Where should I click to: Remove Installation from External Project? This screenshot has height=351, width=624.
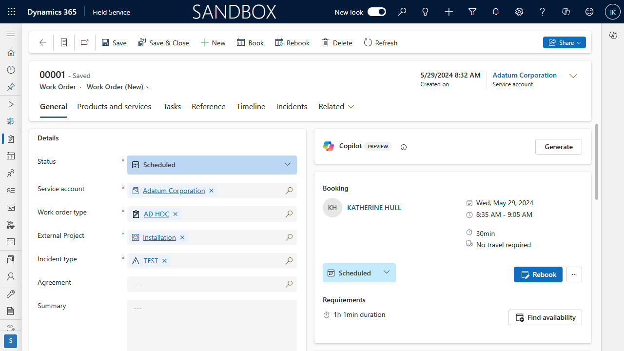tap(182, 237)
